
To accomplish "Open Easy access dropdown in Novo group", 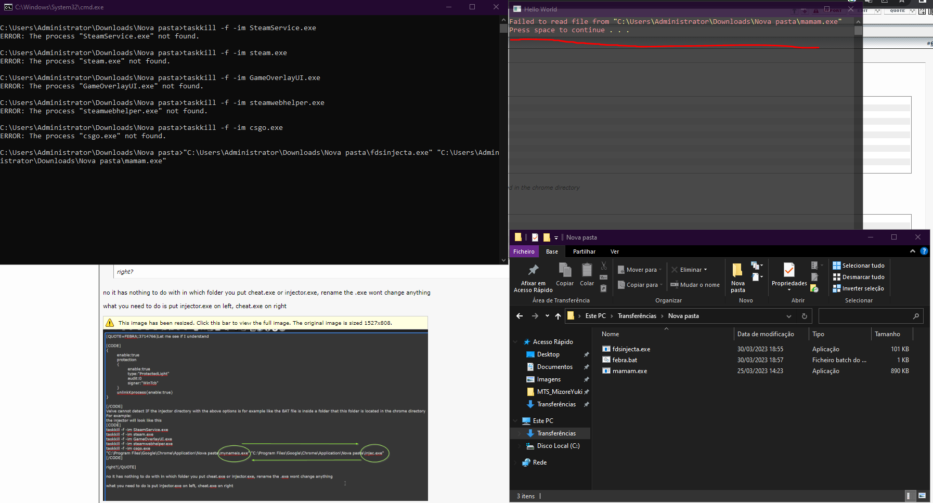I will click(757, 277).
